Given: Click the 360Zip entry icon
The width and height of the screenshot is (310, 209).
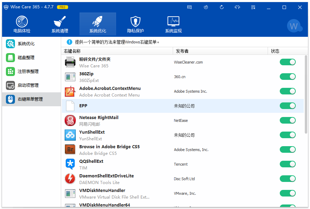Looking at the screenshot, I should pyautogui.click(x=70, y=77).
